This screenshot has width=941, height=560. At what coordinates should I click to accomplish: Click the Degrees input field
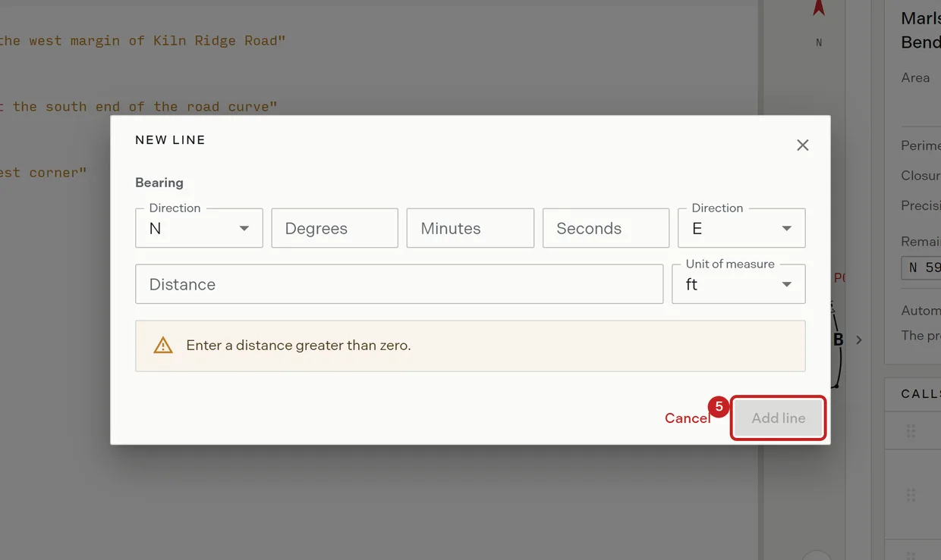(335, 228)
